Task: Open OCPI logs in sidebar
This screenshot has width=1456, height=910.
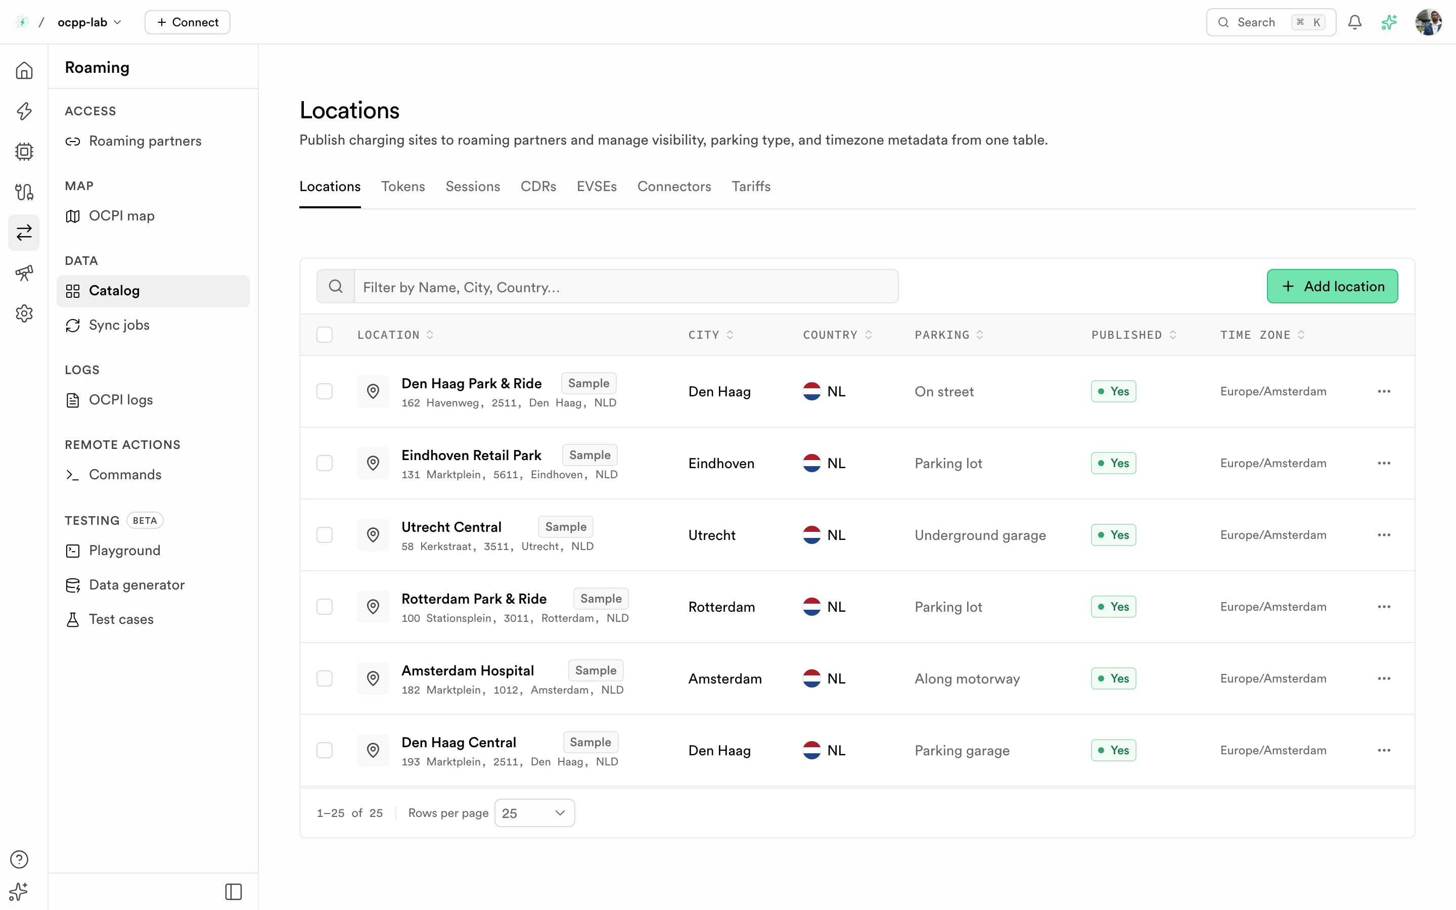Action: (153, 399)
